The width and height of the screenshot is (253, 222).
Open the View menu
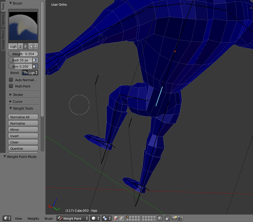coord(18,219)
